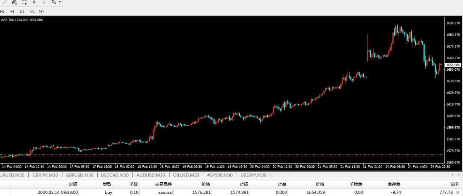Switch chart to W1 timeframe

(32, 11)
